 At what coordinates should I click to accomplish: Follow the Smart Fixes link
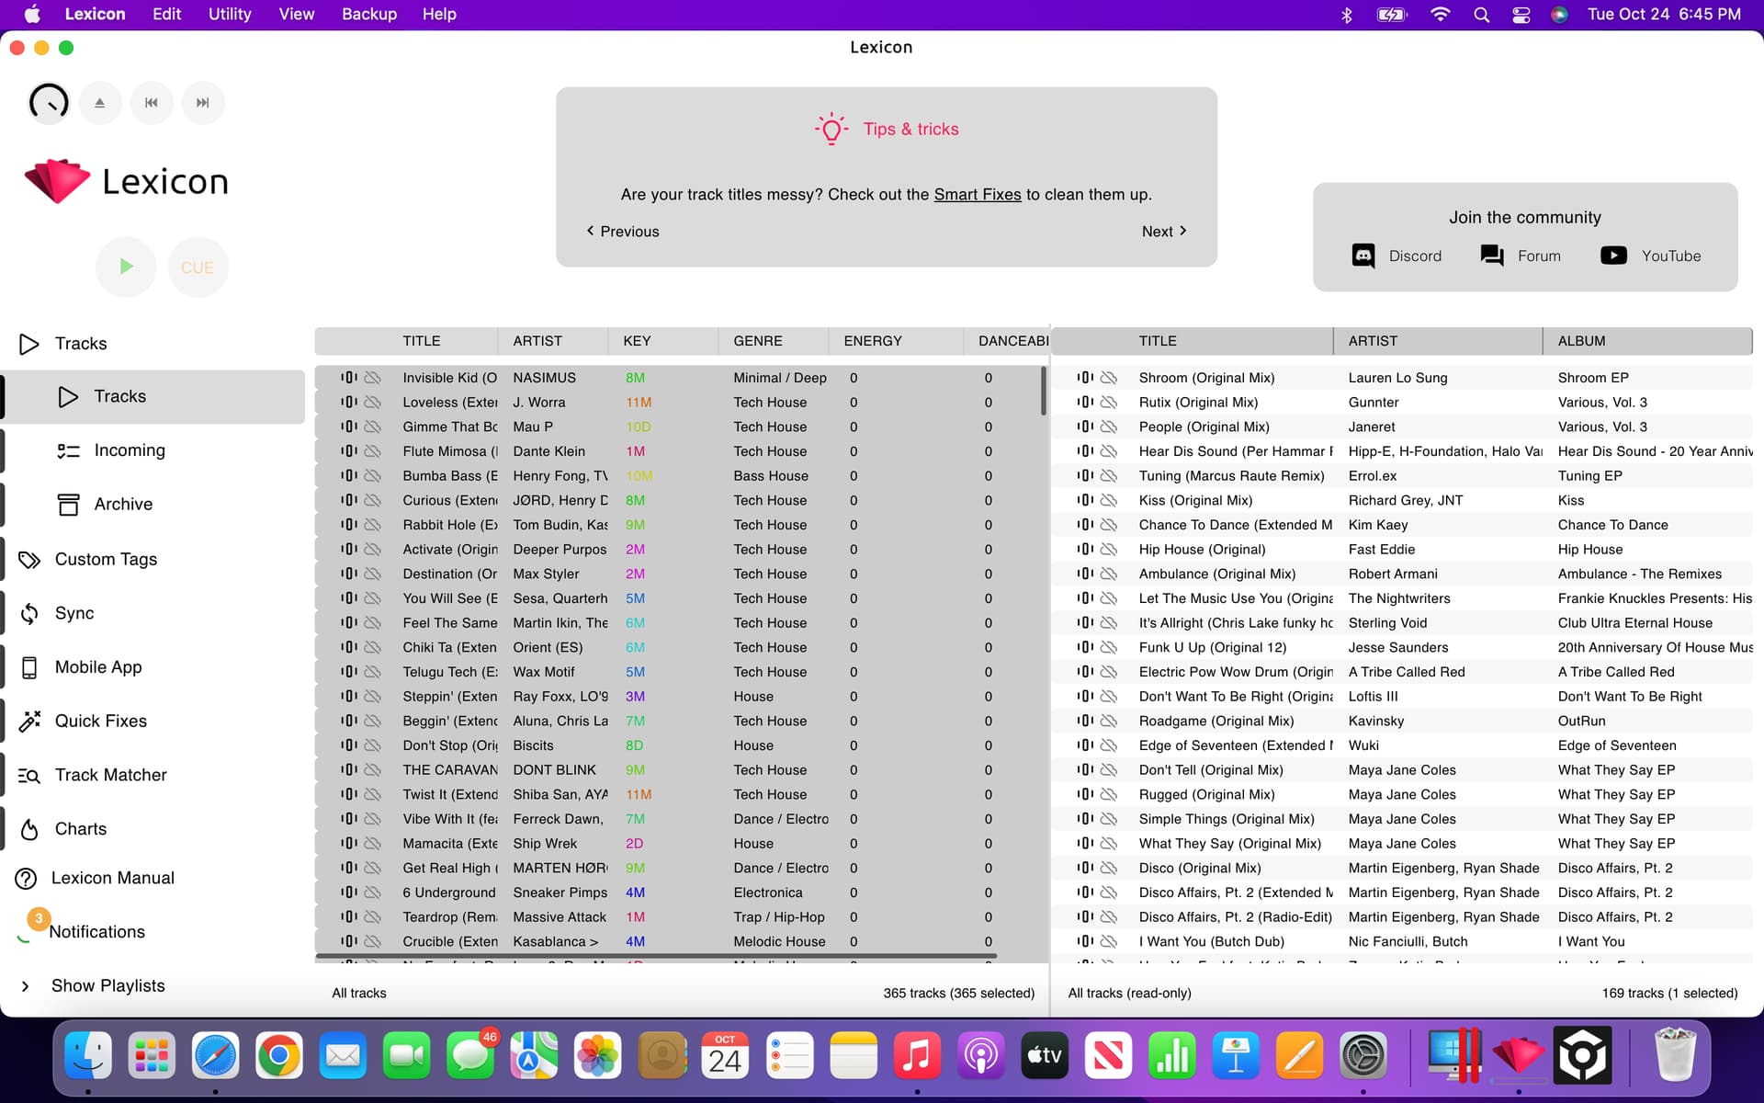(977, 194)
